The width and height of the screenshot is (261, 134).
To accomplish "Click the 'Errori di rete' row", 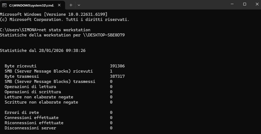I will coord(59,113).
